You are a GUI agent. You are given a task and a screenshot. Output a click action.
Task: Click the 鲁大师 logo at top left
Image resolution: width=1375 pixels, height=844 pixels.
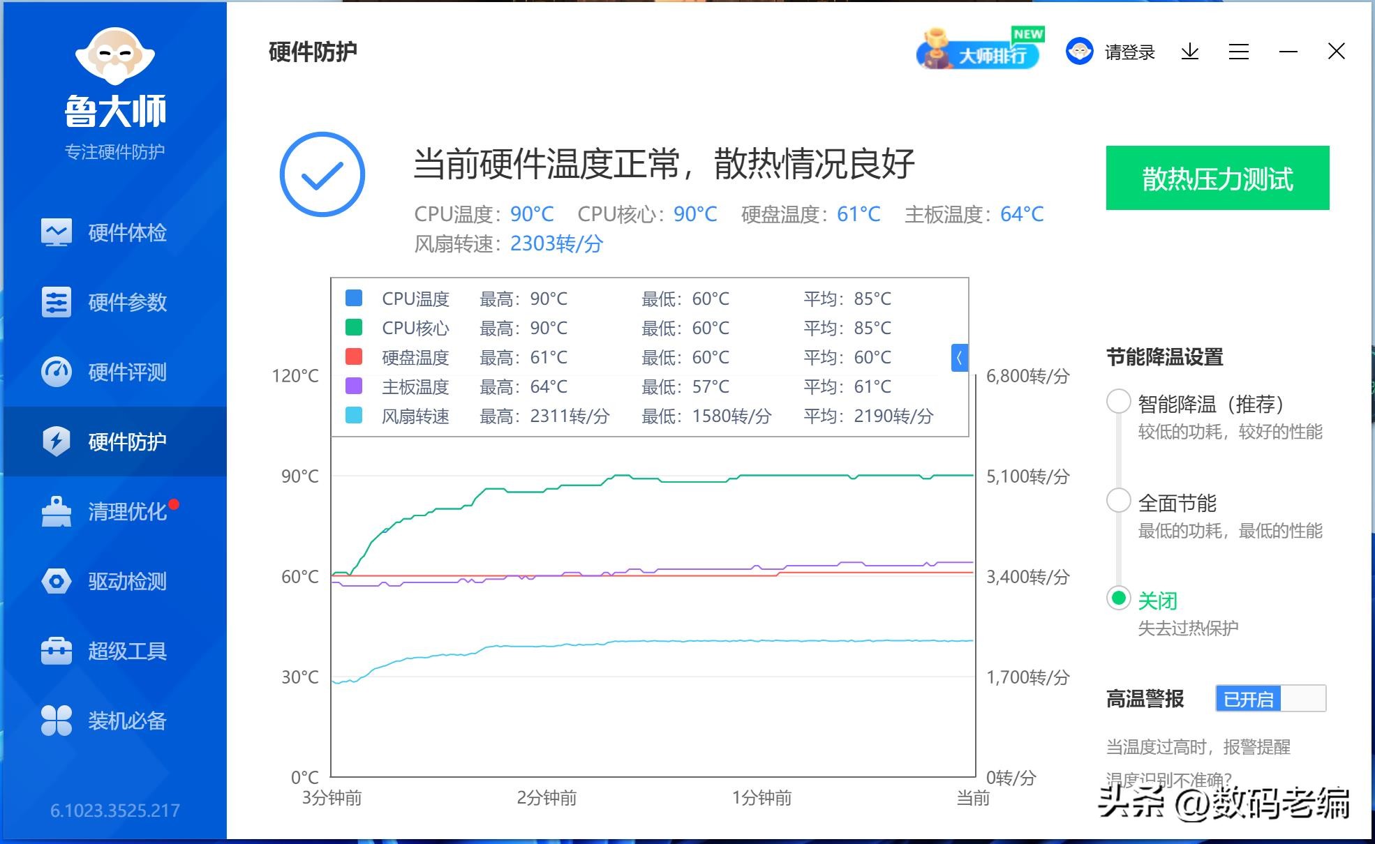click(x=114, y=77)
